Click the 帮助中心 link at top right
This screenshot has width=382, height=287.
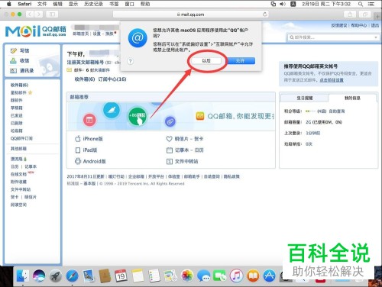(359, 25)
